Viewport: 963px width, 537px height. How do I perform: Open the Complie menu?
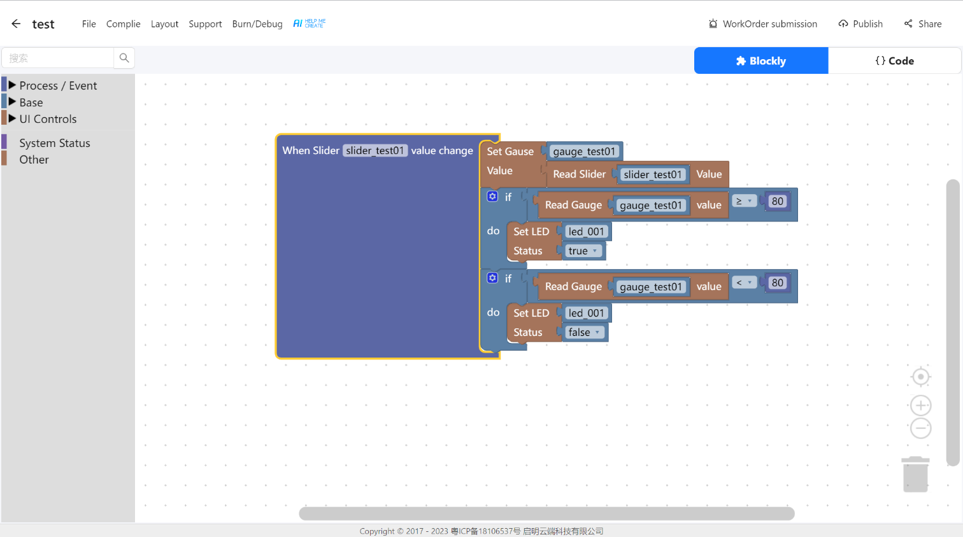point(124,24)
